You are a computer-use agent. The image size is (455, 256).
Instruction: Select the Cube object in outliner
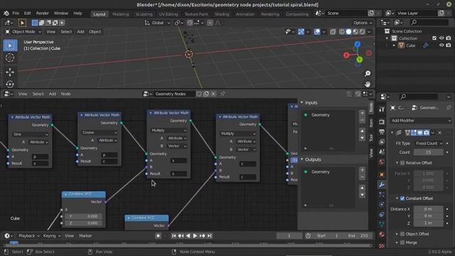(x=410, y=46)
